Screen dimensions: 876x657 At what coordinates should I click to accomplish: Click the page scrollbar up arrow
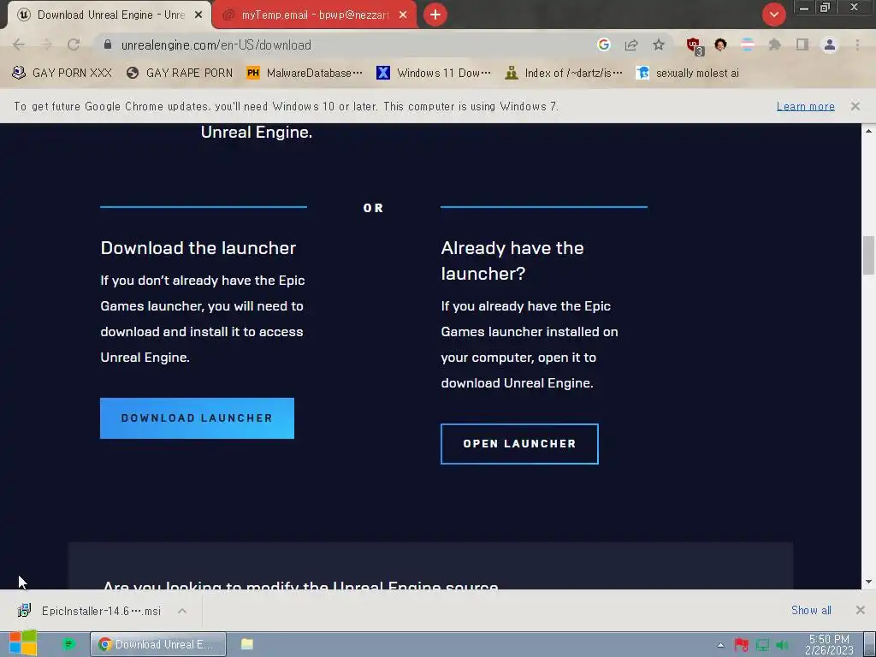(868, 131)
